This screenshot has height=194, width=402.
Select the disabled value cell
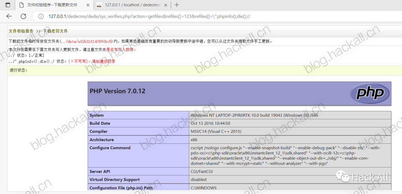[x=290, y=179]
